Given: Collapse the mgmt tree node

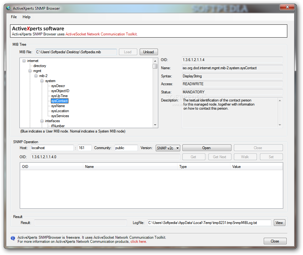Looking at the screenshot, I should (x=30, y=71).
